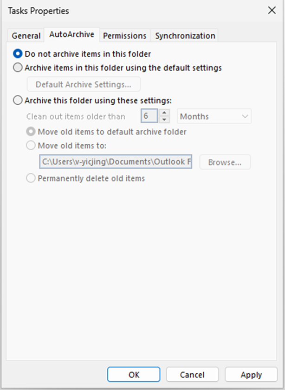The image size is (285, 390).
Task: Stay on the AutoArchive tab
Action: click(71, 34)
